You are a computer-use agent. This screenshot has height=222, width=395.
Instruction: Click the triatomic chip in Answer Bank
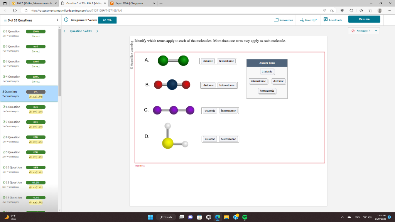click(x=267, y=71)
